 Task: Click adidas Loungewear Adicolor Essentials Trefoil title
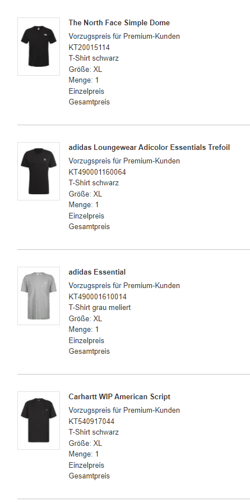tap(149, 148)
